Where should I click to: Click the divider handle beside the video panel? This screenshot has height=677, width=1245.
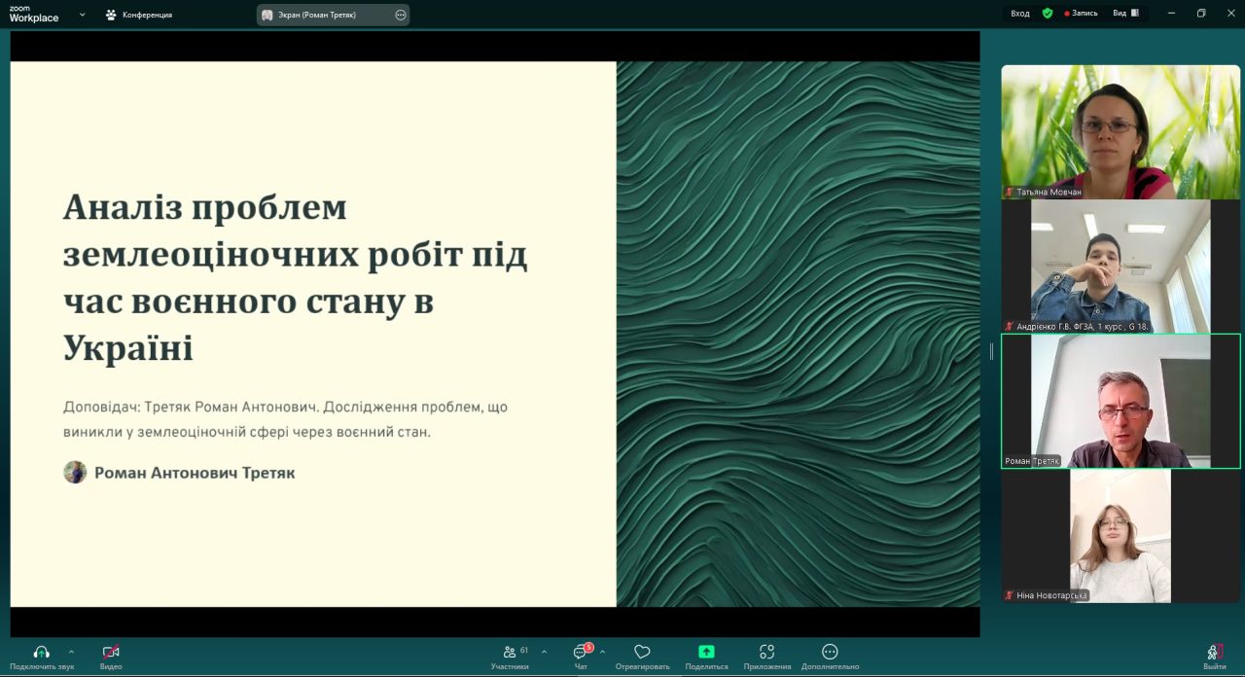click(991, 351)
